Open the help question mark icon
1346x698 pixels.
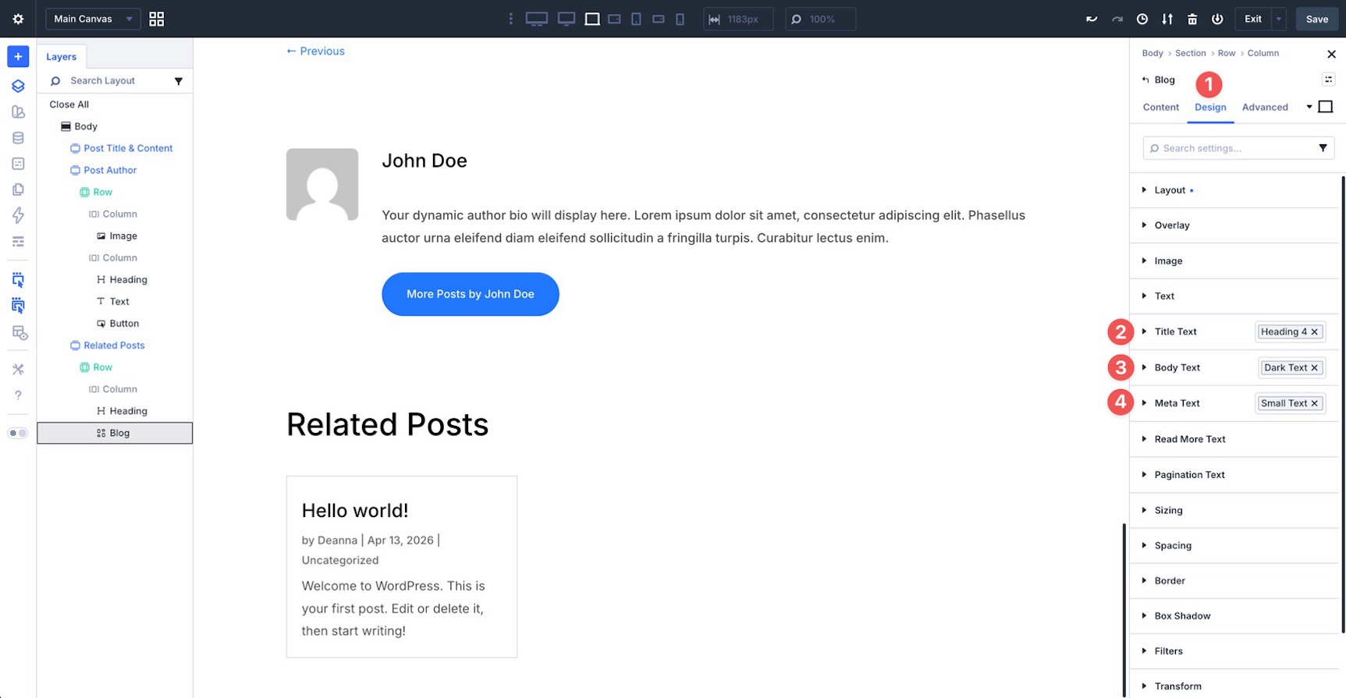[x=18, y=395]
